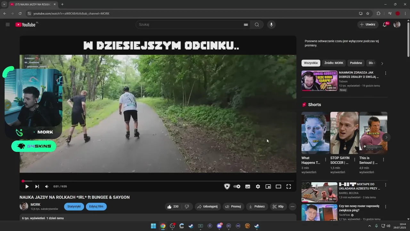Viewport: 410px width, 231px height.
Task: Enter fullscreen mode
Action: pos(289,186)
